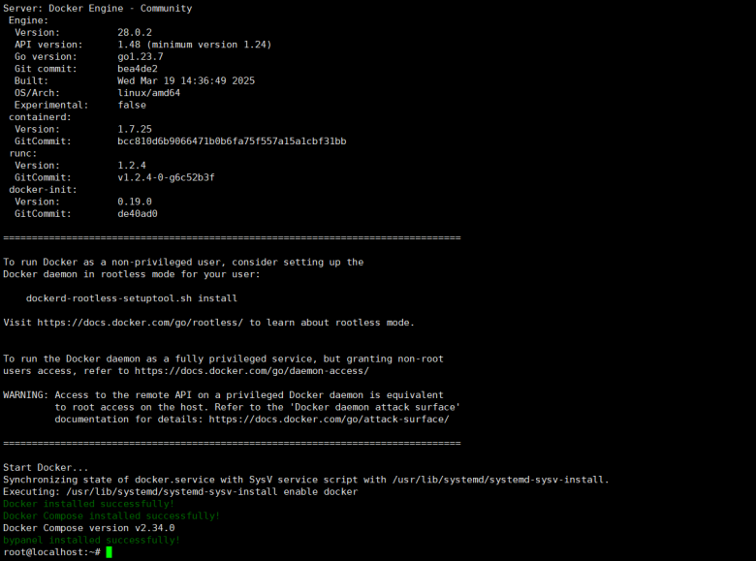The height and width of the screenshot is (561, 756).
Task: Select the Executing systemd-sysv-install enable docker line
Action: pos(180,491)
